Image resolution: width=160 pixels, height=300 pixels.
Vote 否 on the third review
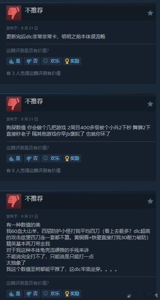pyautogui.click(x=32, y=294)
